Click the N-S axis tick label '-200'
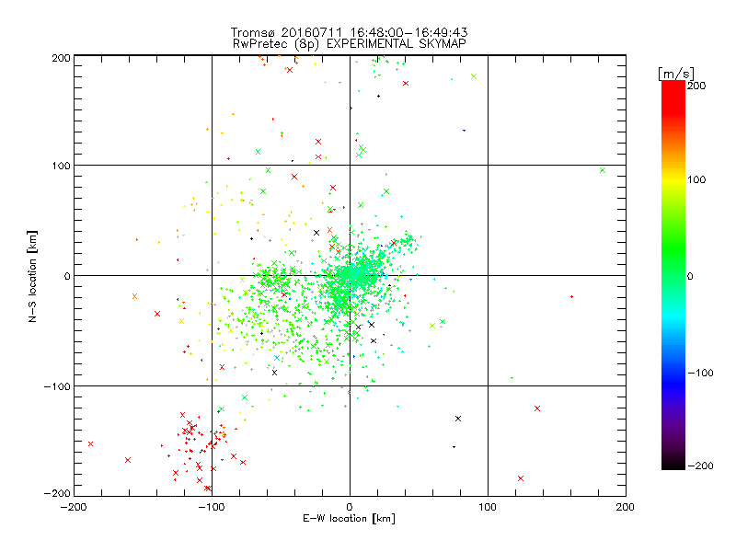Screen dimensions: 736x552 (57, 493)
